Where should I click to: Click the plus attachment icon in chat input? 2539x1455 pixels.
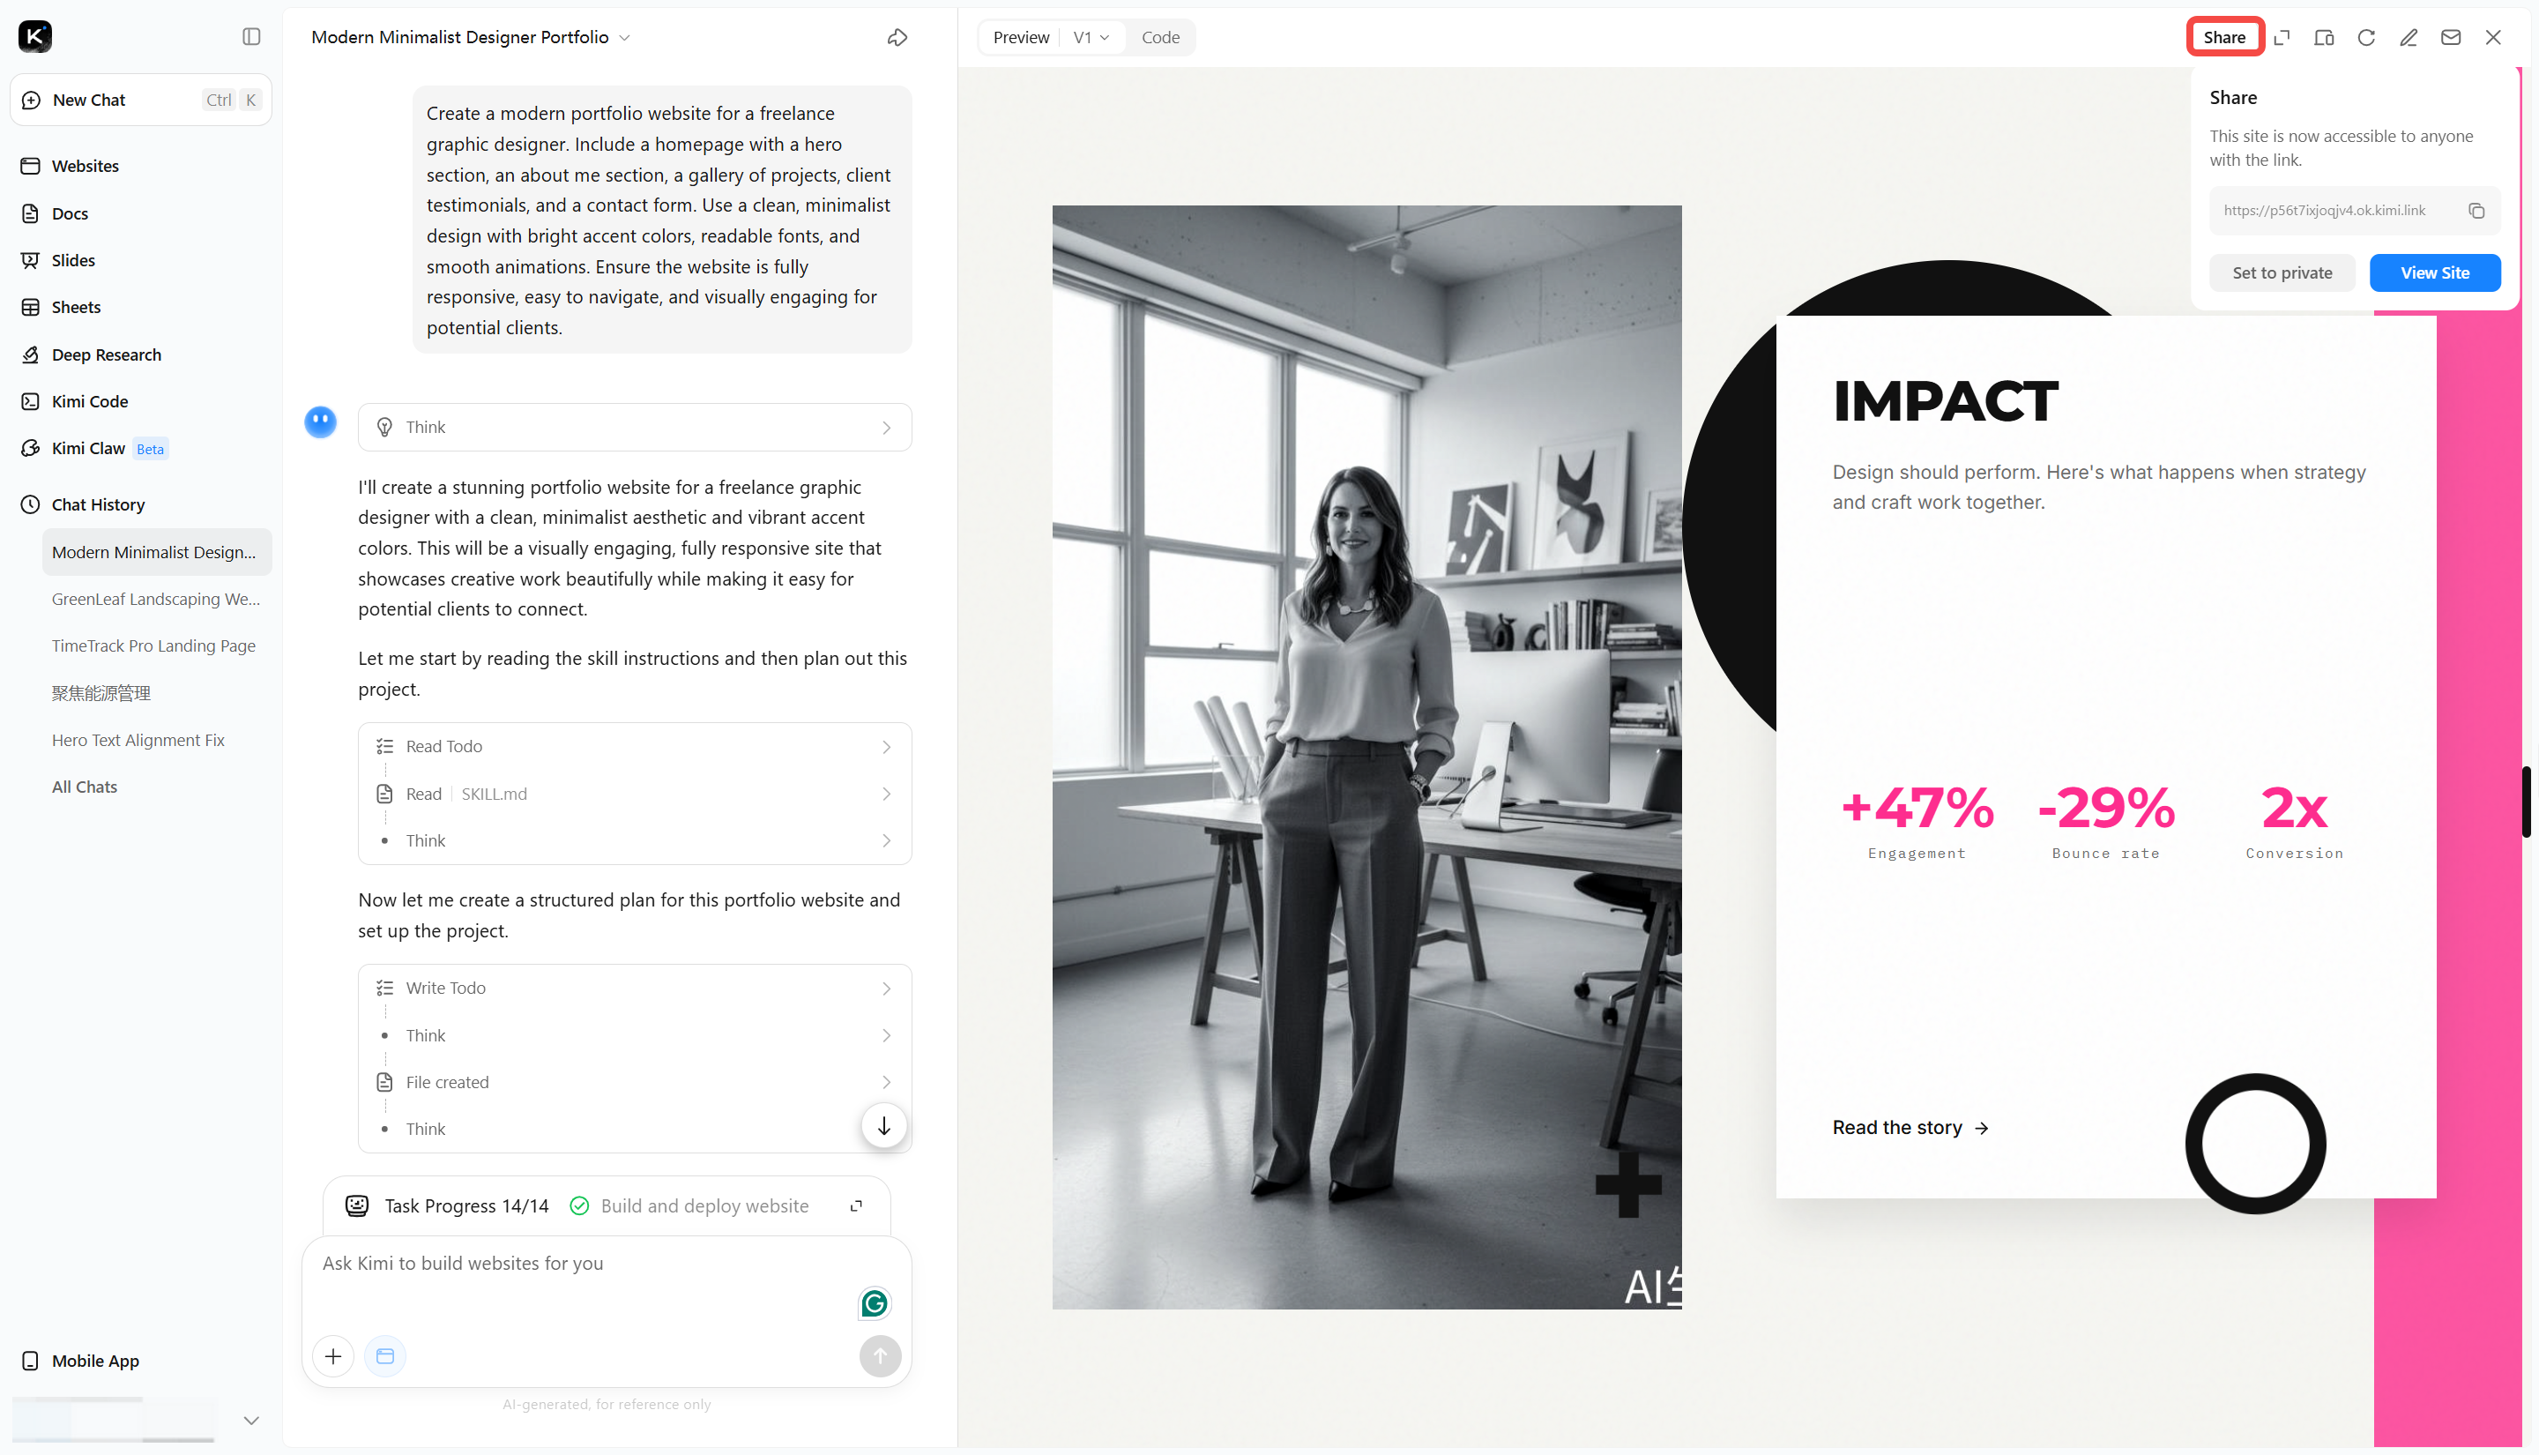click(x=333, y=1356)
